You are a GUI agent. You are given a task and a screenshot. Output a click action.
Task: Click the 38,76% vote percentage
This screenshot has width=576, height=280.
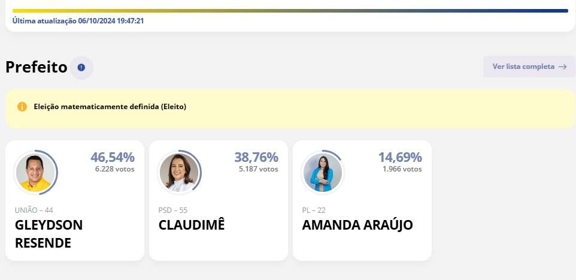[256, 157]
